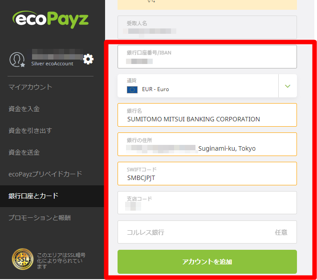
Task: Focus the 銀行の住所 field
Action: [x=207, y=144]
